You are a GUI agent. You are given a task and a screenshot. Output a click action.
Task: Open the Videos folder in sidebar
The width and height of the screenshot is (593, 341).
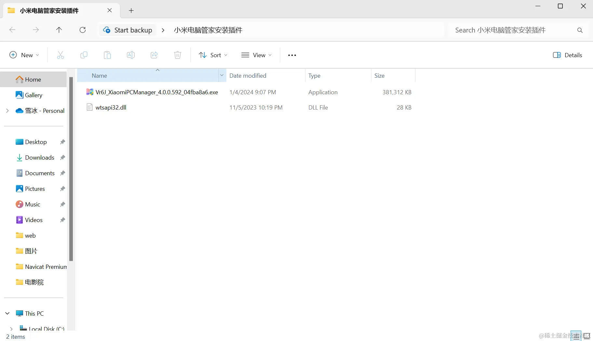[x=34, y=220]
